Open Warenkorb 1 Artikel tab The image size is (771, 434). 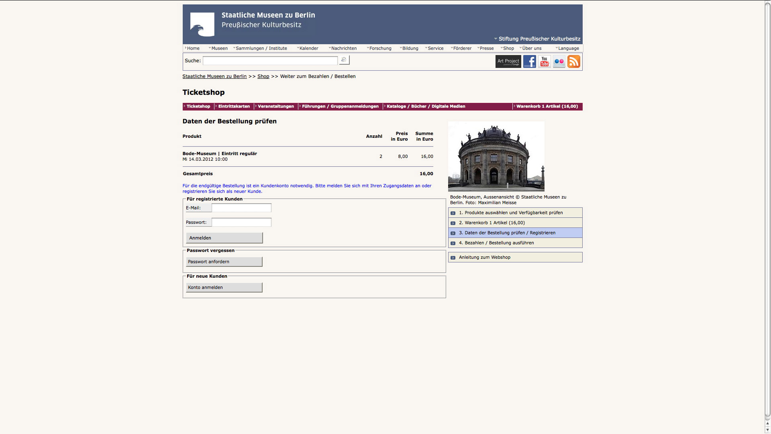click(547, 106)
